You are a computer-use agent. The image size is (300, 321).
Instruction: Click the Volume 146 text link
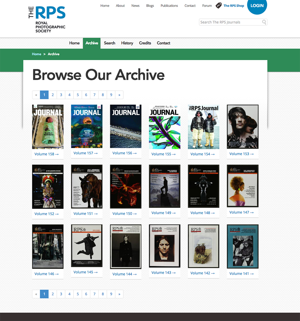point(46,274)
